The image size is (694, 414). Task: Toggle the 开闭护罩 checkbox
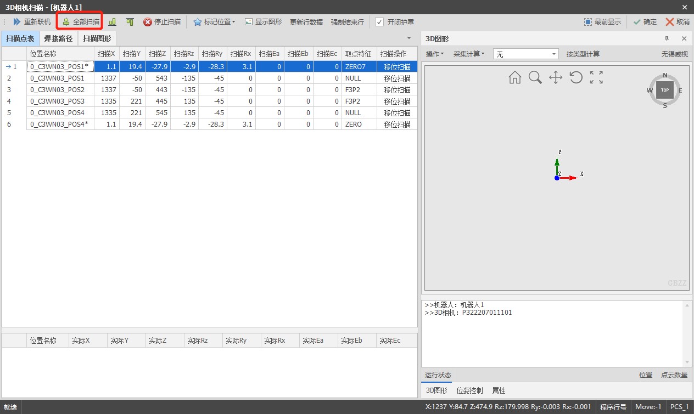(379, 22)
